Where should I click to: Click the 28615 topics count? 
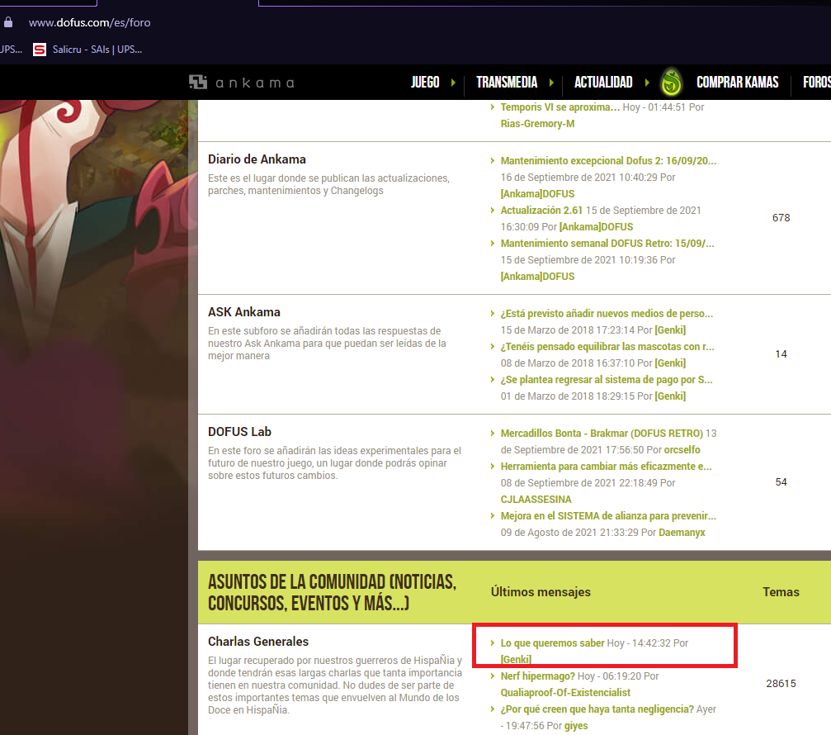point(781,684)
